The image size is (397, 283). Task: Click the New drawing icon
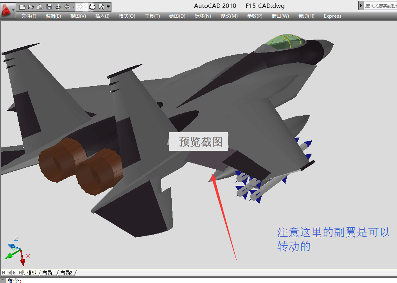tap(22, 7)
